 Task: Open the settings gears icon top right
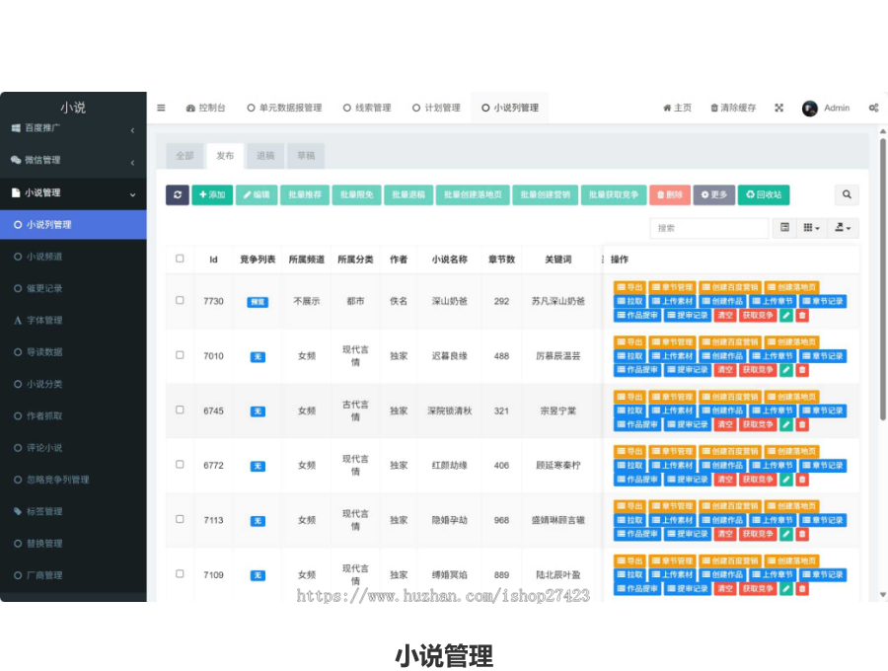click(874, 108)
